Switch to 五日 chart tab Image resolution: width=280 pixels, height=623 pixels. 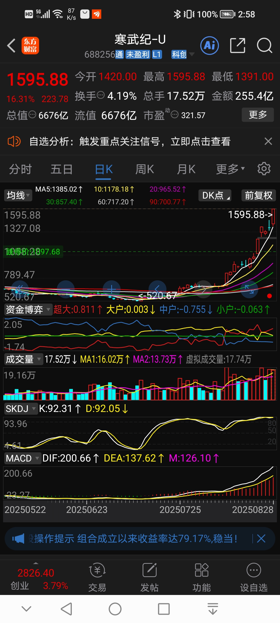61,169
